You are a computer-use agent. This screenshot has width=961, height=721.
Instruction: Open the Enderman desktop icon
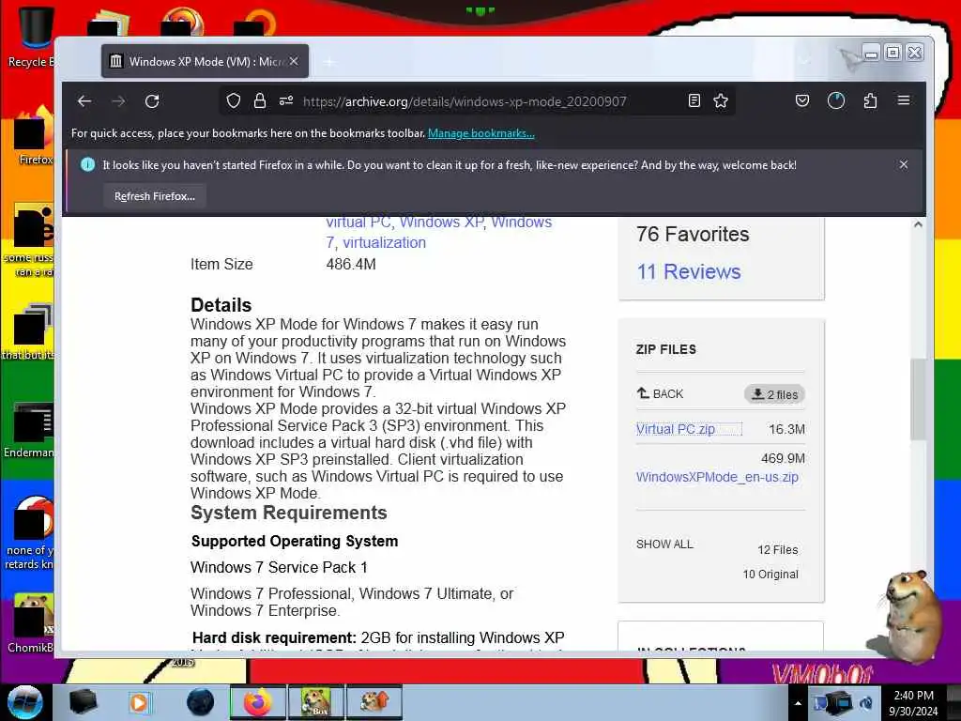click(x=29, y=431)
